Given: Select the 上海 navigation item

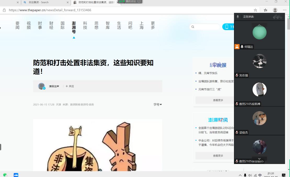Looking at the screenshot, I should pos(141,25).
